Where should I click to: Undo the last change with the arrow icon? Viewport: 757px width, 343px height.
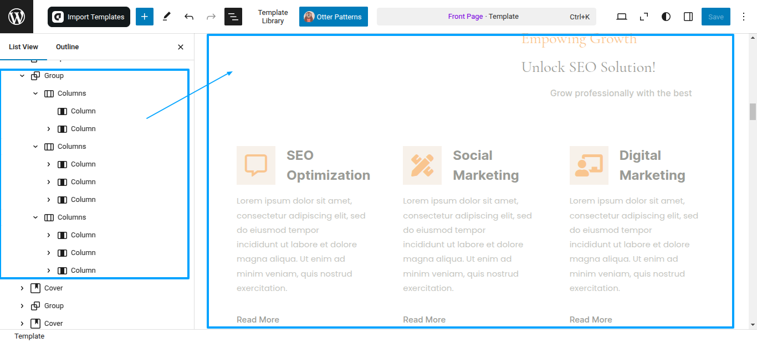(189, 17)
